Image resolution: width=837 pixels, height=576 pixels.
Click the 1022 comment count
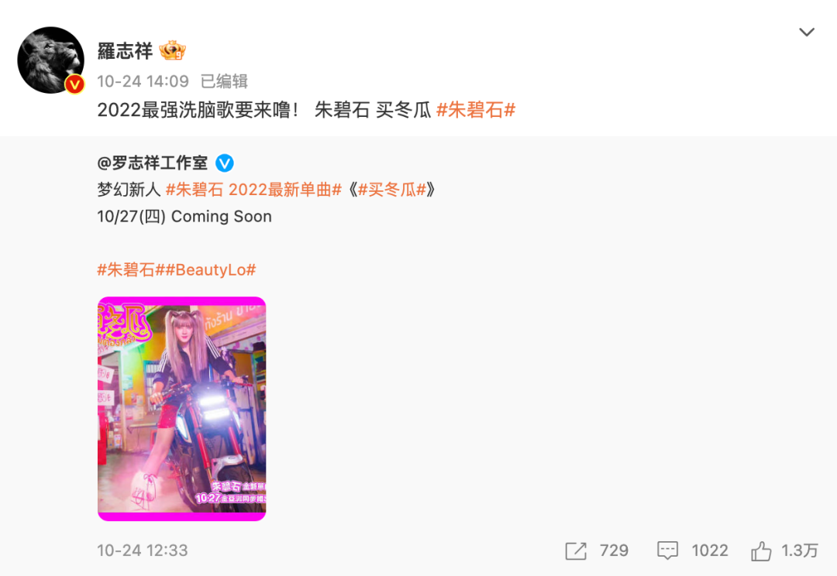(x=709, y=550)
